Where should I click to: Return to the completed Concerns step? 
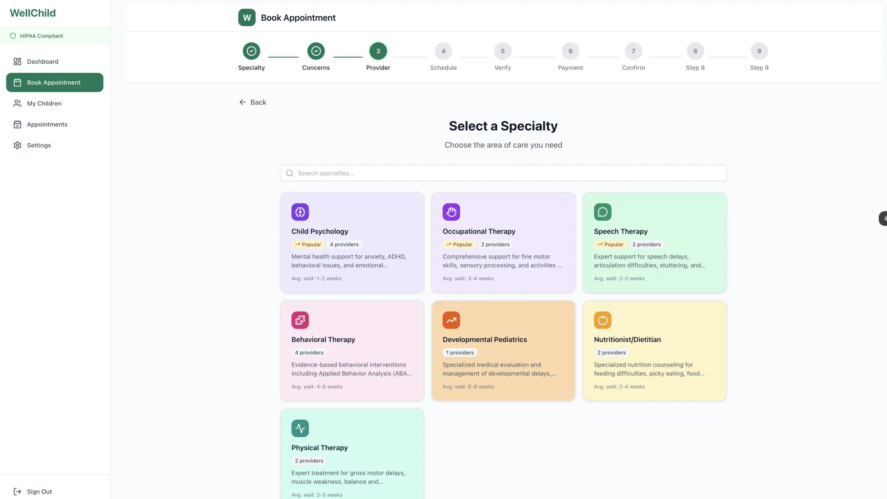tap(316, 51)
